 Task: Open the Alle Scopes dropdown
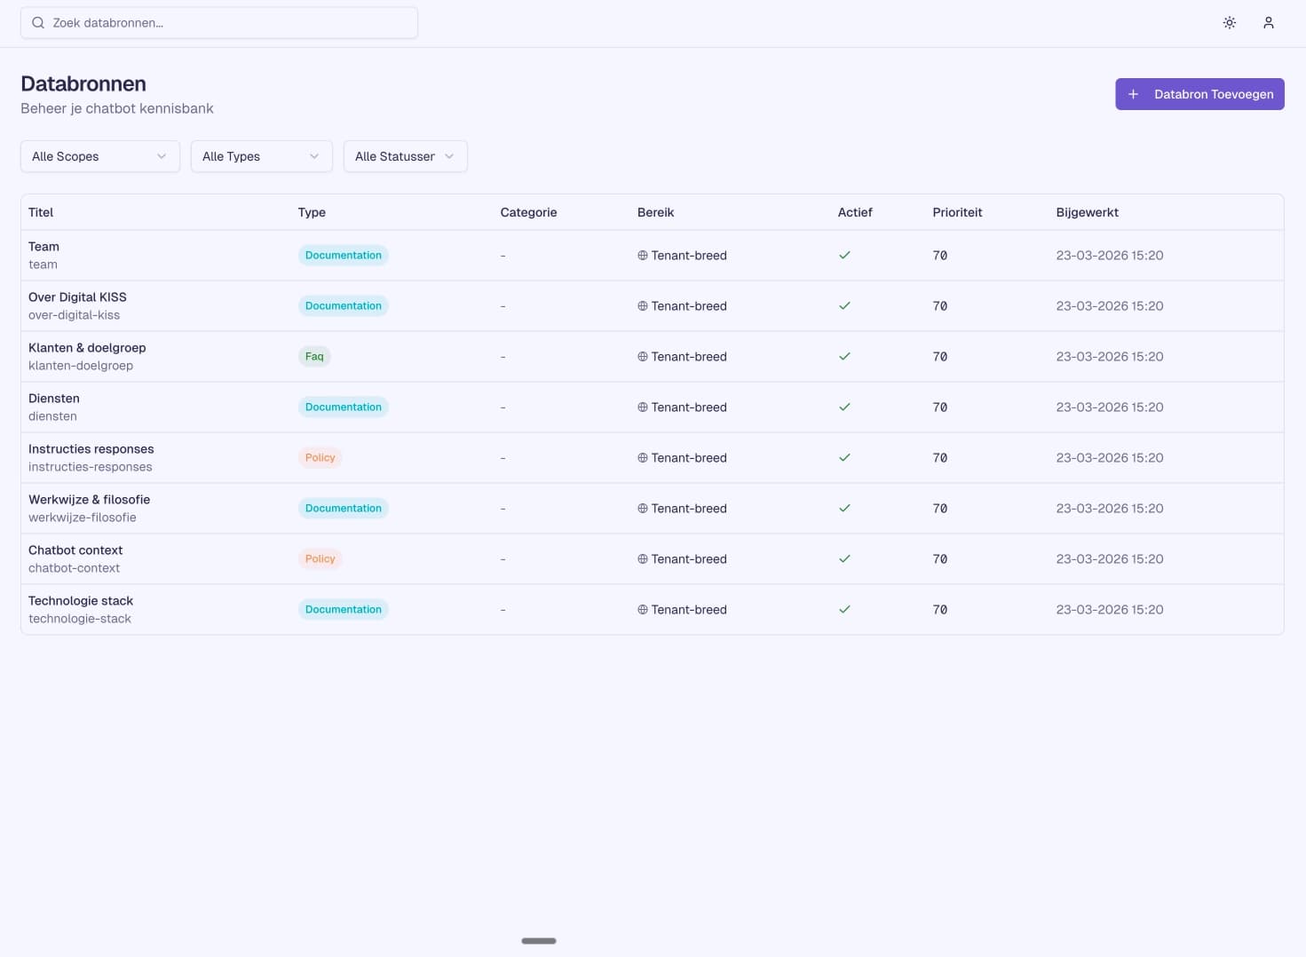click(99, 156)
